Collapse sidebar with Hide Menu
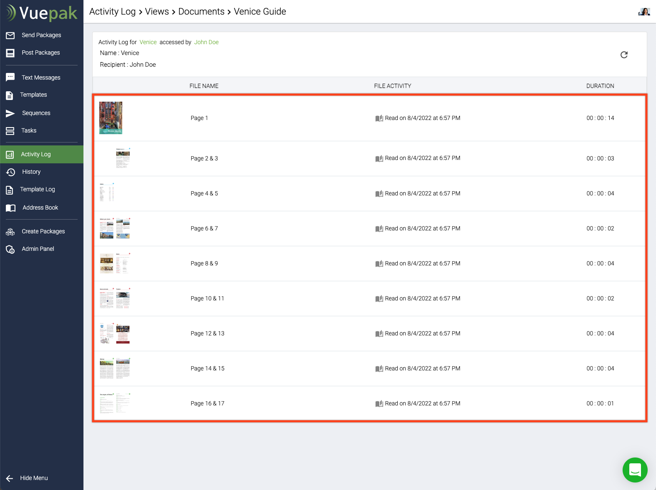Image resolution: width=656 pixels, height=490 pixels. (x=28, y=478)
